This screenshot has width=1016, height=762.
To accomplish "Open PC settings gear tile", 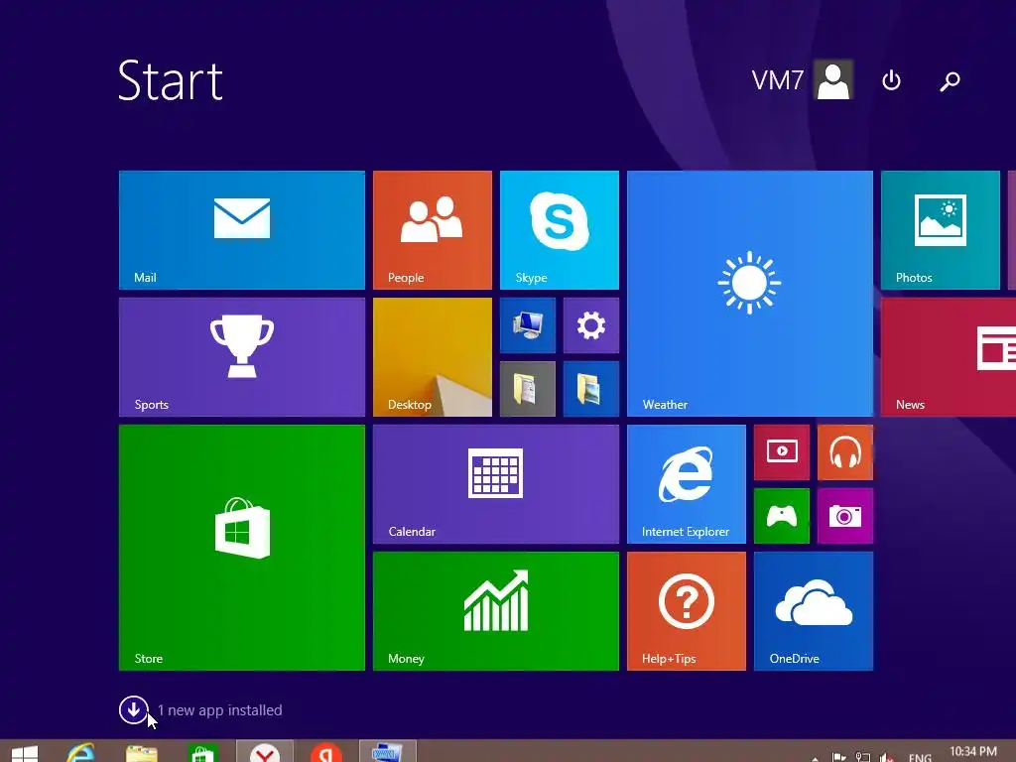I will [x=591, y=325].
